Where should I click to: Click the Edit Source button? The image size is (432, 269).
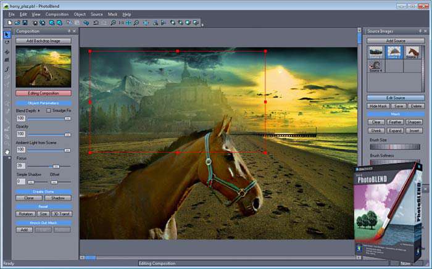coord(396,97)
